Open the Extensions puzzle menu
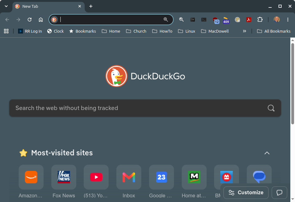295x202 pixels. 260,20
